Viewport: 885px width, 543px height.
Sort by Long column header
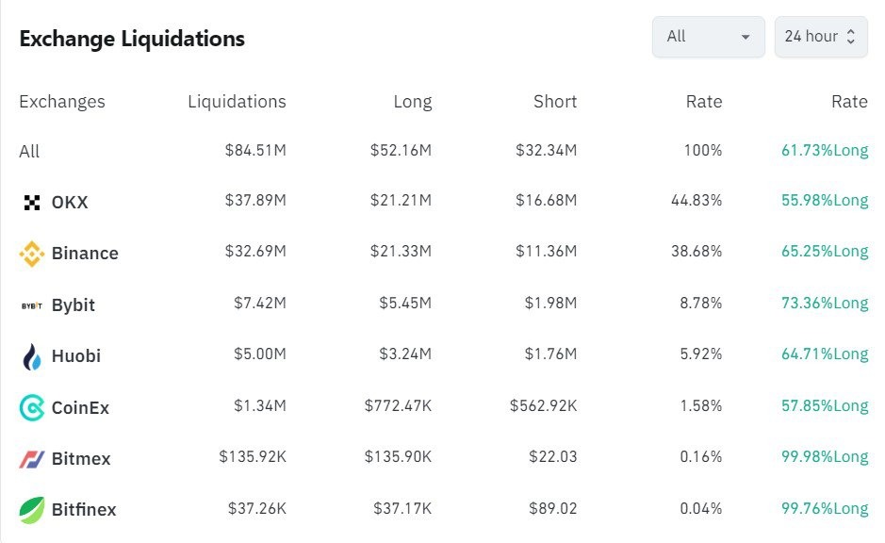pos(413,102)
